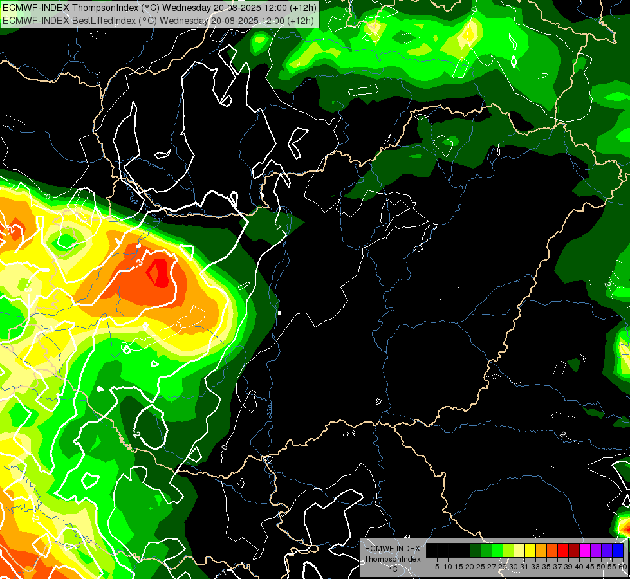630x579 pixels.
Task: Click the legend's ECMWF-INDEX label
Action: (393, 549)
